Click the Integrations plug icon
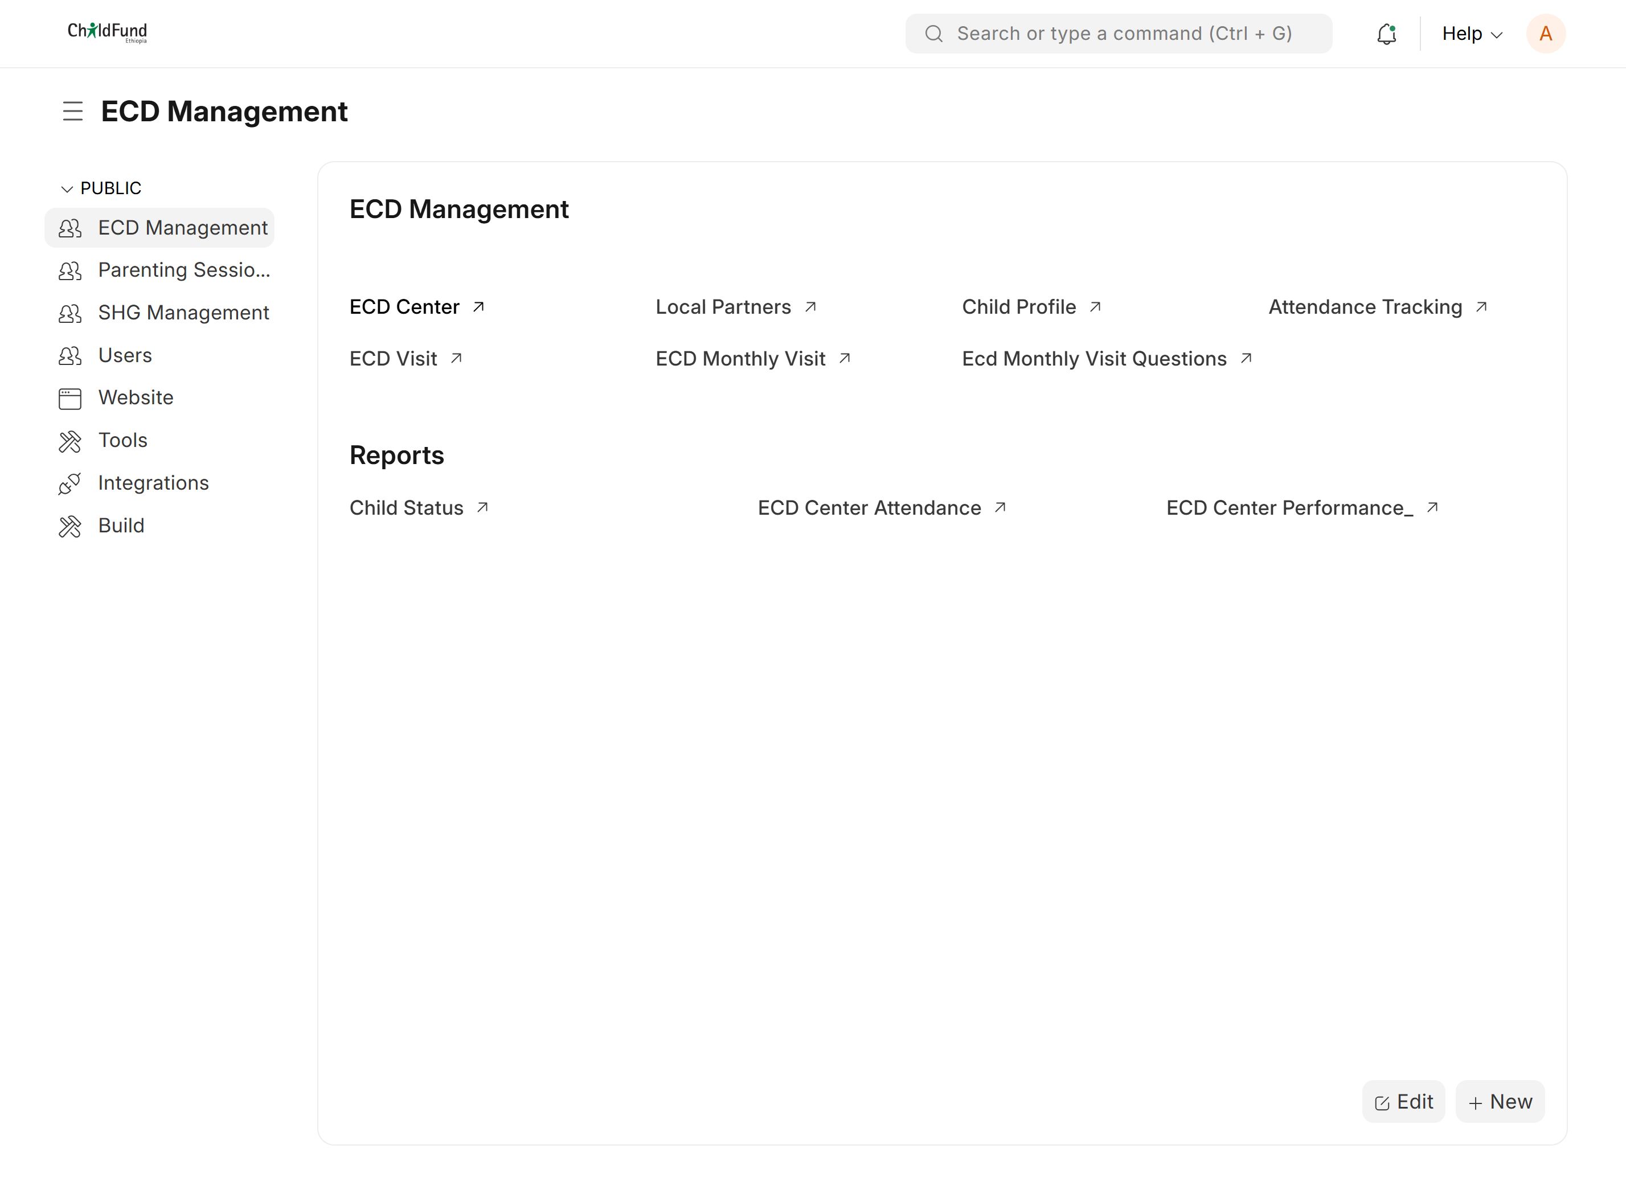Image resolution: width=1626 pixels, height=1190 pixels. (70, 483)
